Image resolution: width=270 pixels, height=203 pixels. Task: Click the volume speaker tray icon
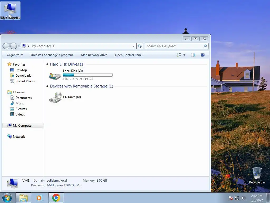pyautogui.click(x=243, y=198)
